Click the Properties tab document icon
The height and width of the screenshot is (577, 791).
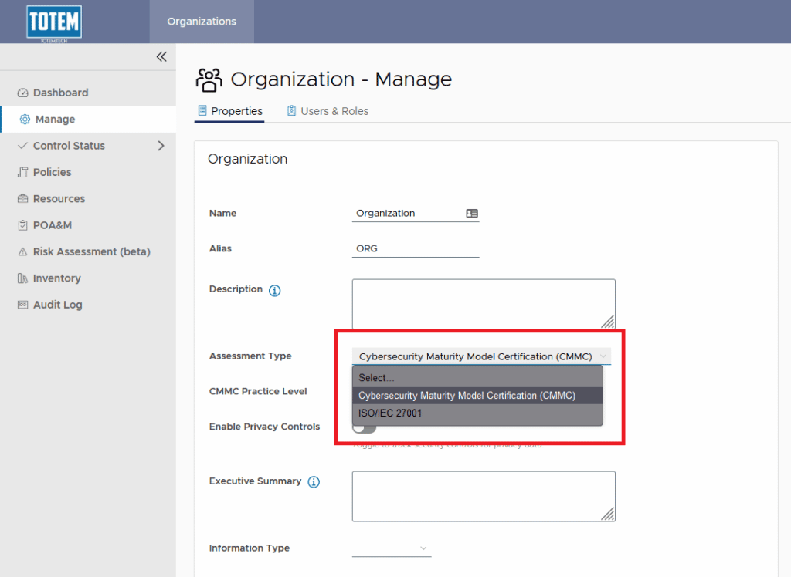coord(202,110)
